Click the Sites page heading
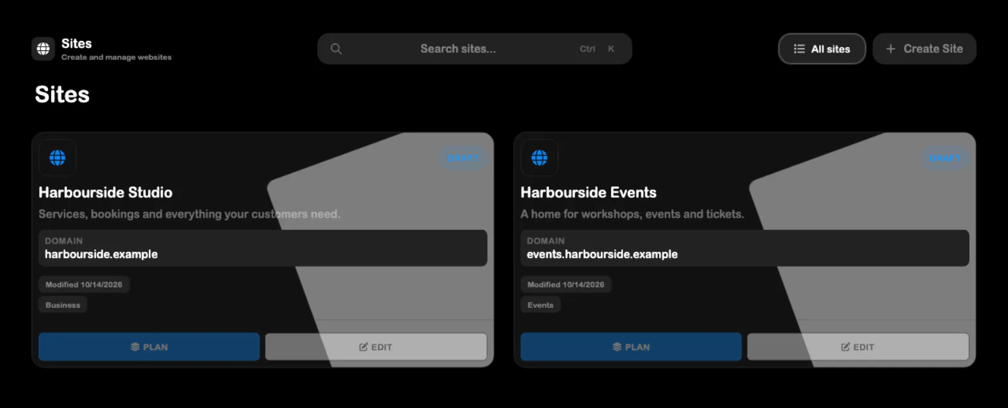 pos(62,94)
